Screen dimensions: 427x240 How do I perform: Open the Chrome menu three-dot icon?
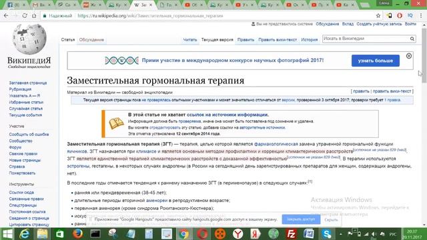point(421,16)
